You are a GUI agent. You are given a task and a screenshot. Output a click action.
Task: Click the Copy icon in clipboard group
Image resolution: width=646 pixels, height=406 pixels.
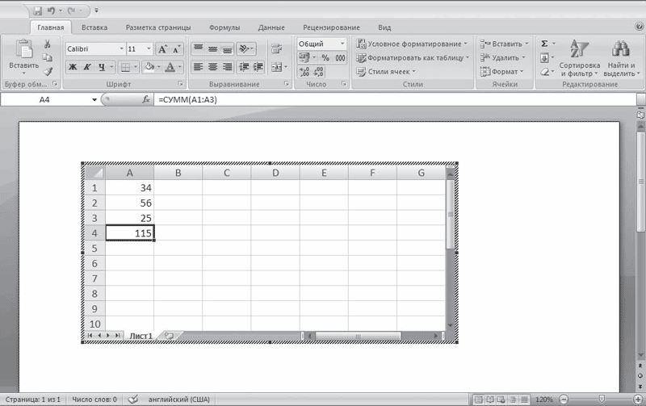coord(48,57)
